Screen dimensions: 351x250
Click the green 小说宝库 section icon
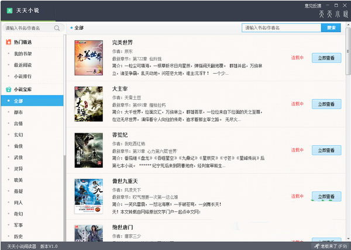pyautogui.click(x=9, y=89)
